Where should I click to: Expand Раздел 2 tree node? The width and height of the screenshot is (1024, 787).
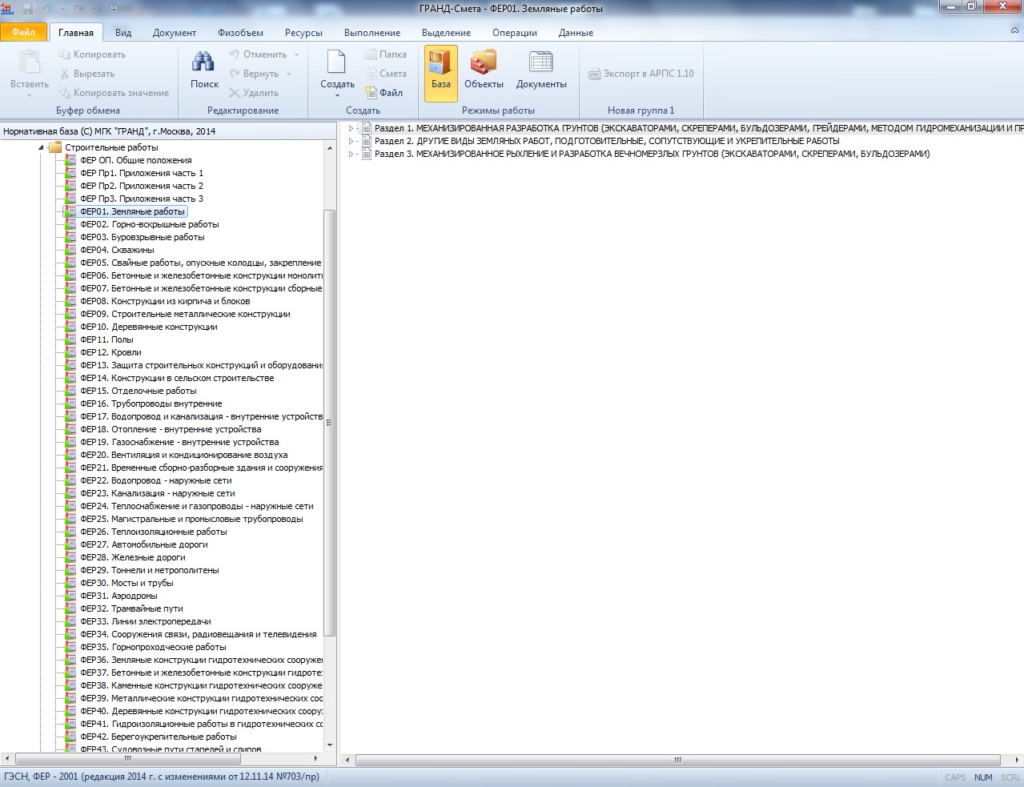tap(351, 141)
